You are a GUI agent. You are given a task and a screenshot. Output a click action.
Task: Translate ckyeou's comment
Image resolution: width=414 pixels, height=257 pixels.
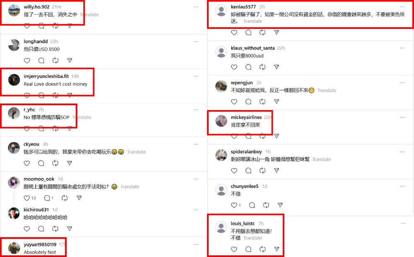point(136,152)
